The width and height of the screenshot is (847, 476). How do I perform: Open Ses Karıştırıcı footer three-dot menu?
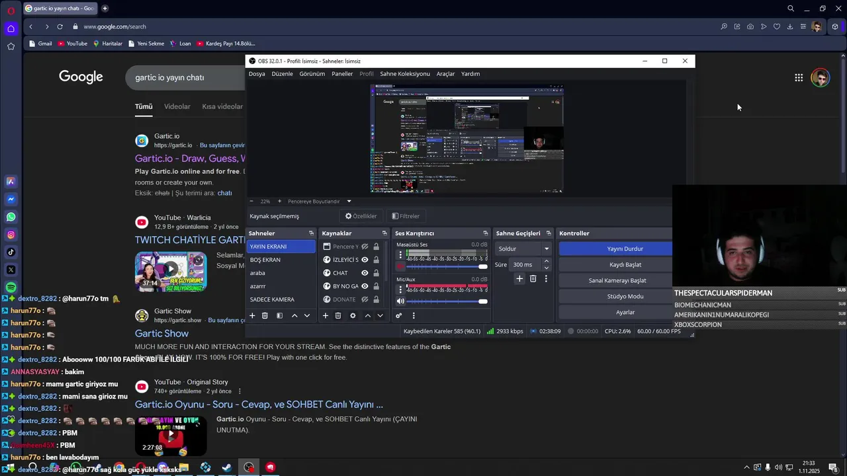pyautogui.click(x=414, y=316)
